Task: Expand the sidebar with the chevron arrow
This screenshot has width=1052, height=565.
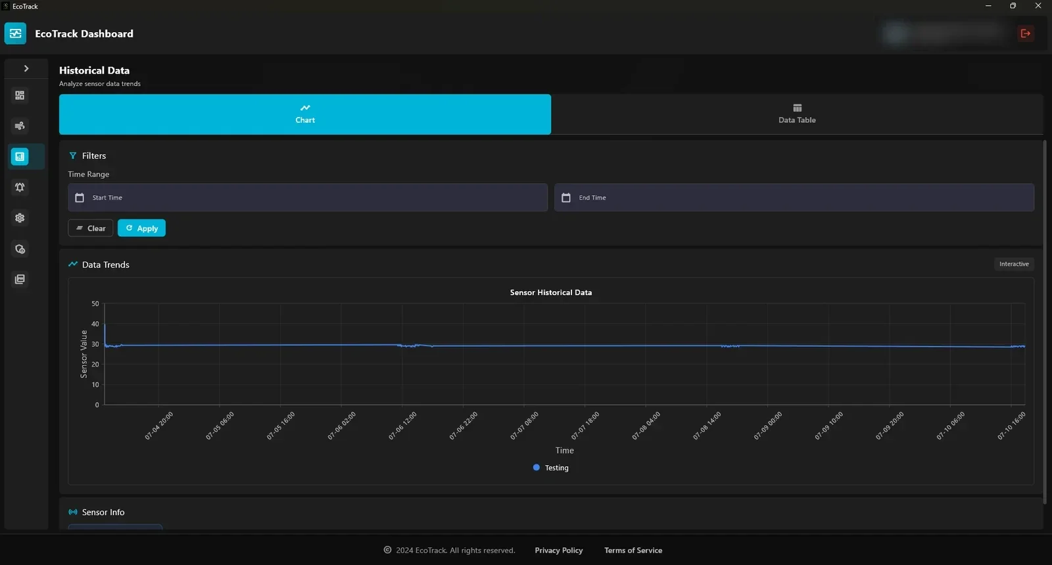Action: 26,68
